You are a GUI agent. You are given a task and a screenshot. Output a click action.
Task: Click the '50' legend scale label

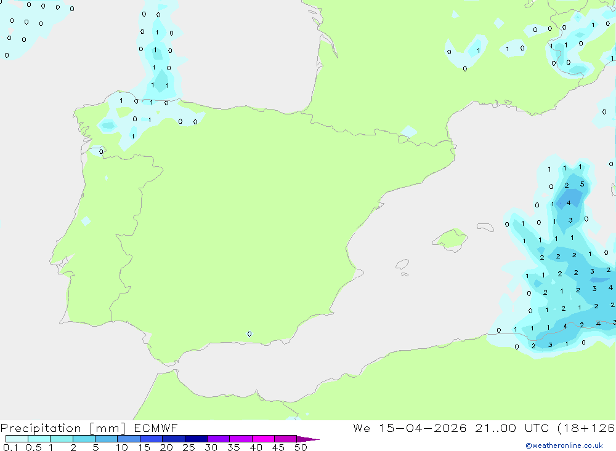[x=301, y=447]
